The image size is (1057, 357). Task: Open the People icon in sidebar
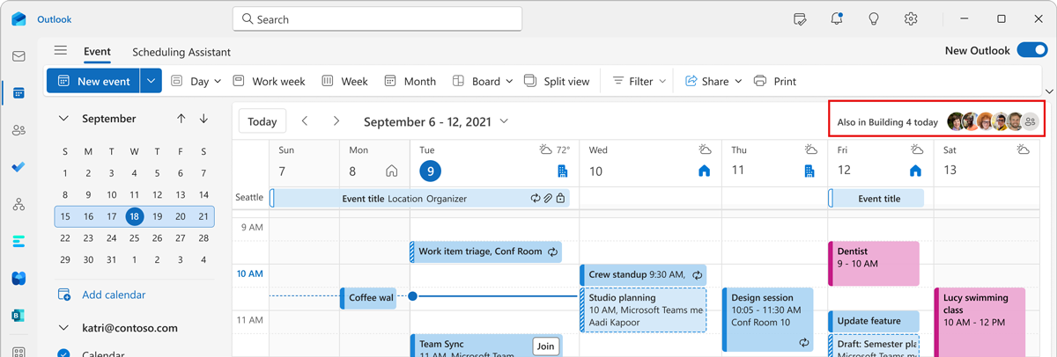18,130
